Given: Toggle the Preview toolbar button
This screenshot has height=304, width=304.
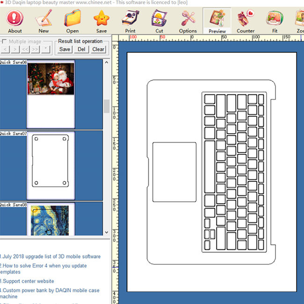Looking at the screenshot, I should click(217, 21).
